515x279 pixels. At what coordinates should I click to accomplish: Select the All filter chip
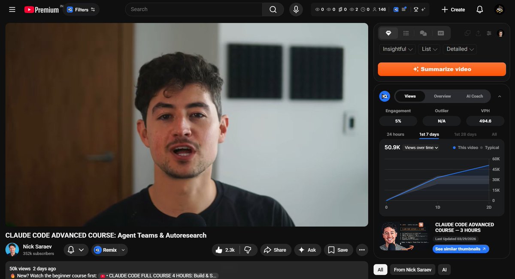(380, 270)
